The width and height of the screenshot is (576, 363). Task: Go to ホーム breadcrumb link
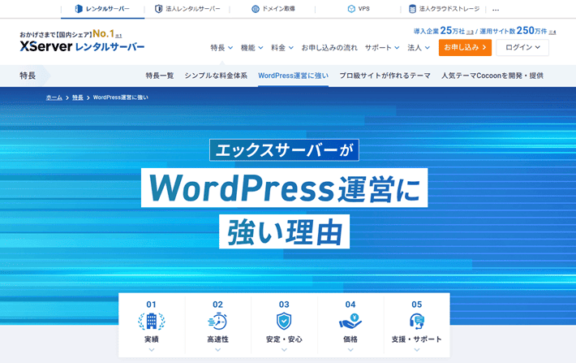click(x=54, y=97)
